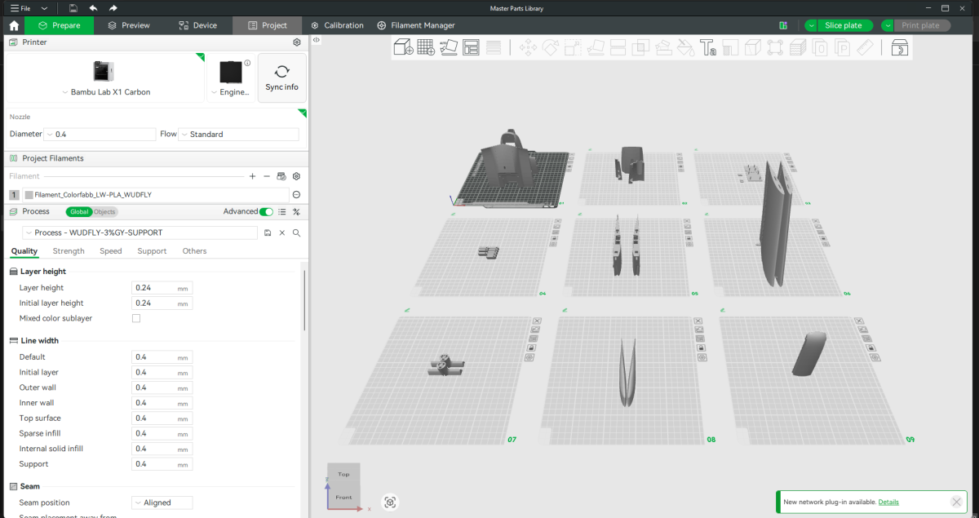Add a filament with plus icon
Image resolution: width=979 pixels, height=518 pixels.
pyautogui.click(x=253, y=176)
